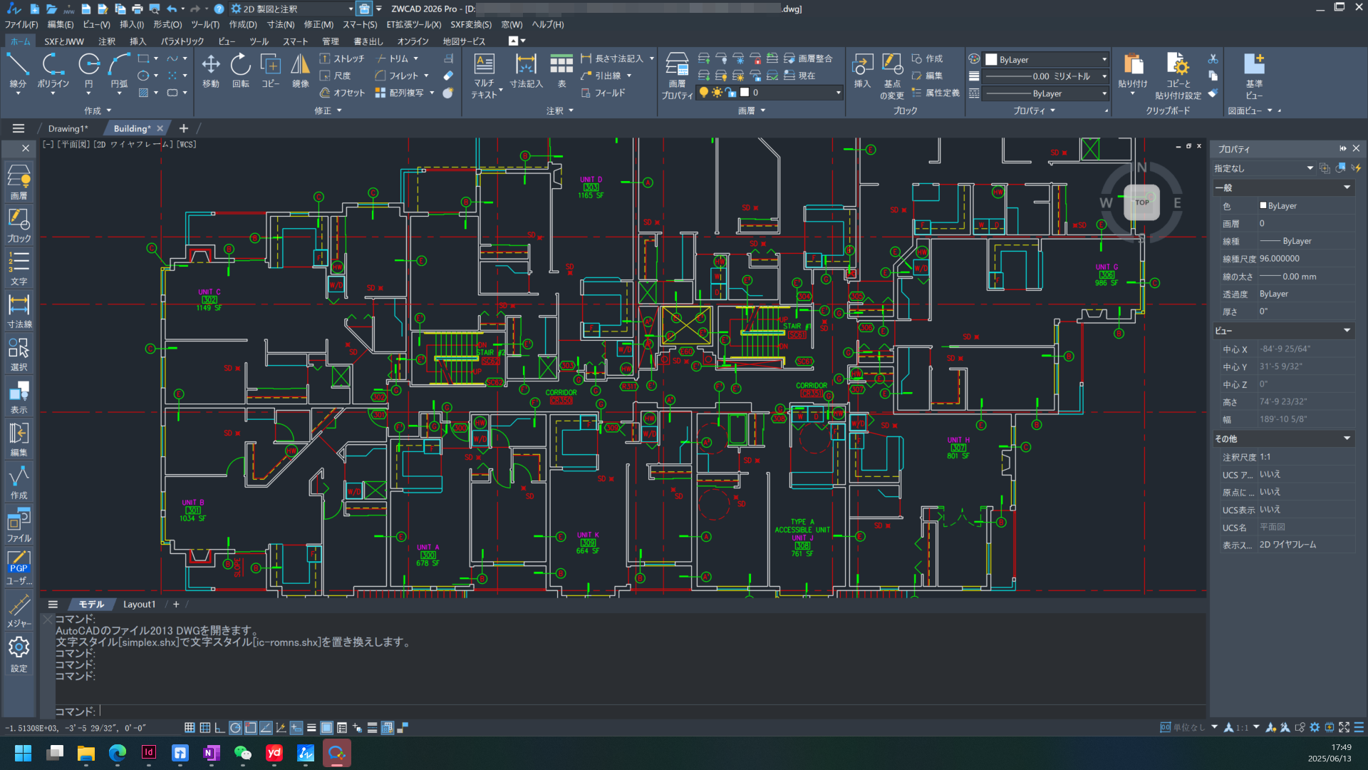Select the 線分 (line) tool
Screen dimensions: 1368x770
[x=18, y=71]
